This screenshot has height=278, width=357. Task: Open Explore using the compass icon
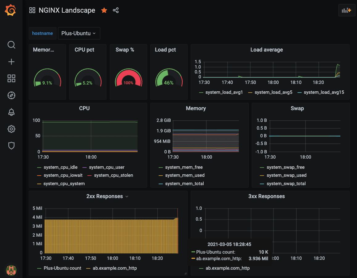(x=11, y=95)
